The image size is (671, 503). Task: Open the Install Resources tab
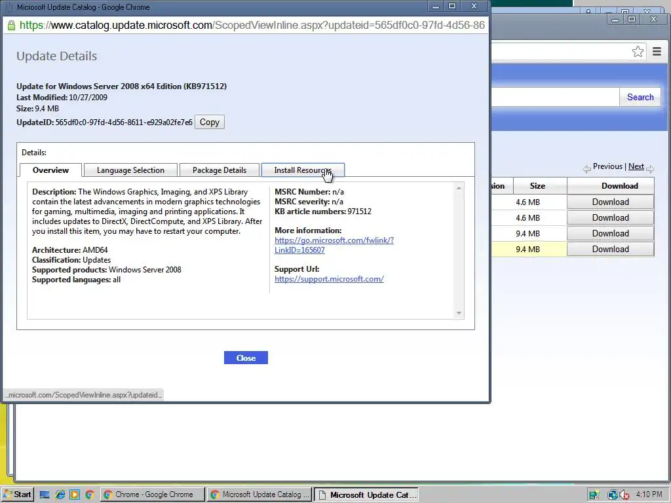point(303,170)
